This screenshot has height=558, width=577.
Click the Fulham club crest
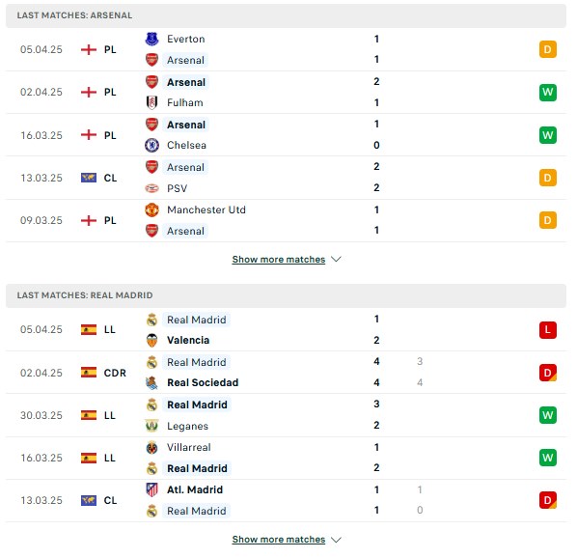pyautogui.click(x=152, y=102)
